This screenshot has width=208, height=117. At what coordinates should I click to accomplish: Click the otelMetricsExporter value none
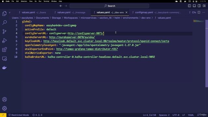tap(58, 53)
